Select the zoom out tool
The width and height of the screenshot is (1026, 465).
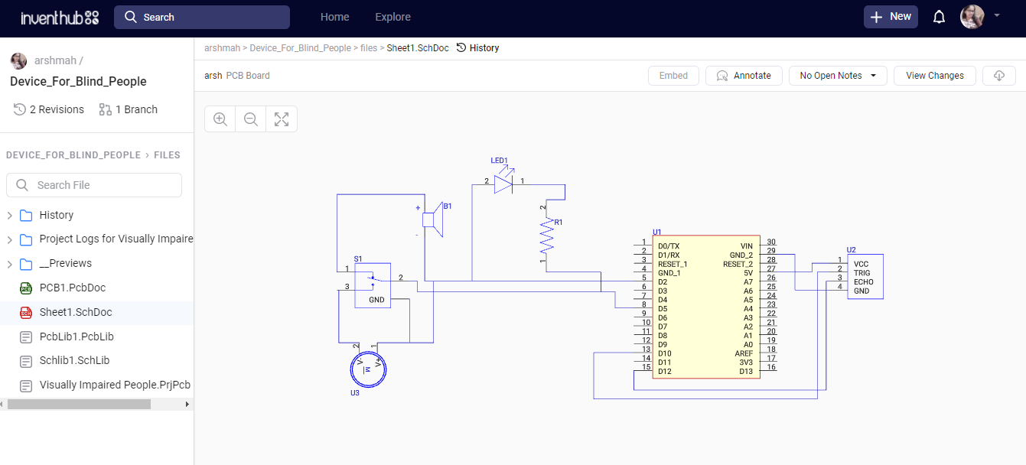coord(250,119)
